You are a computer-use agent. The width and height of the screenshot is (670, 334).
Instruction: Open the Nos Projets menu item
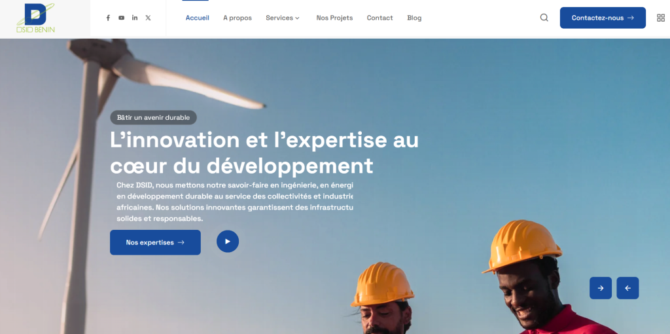(x=334, y=18)
